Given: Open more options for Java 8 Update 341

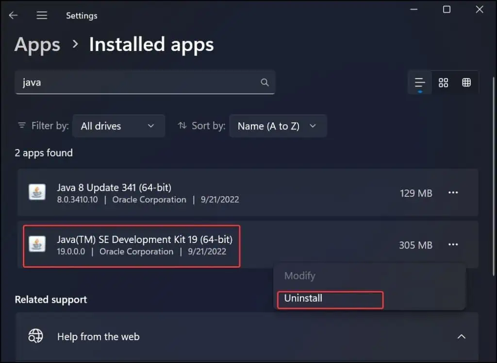Looking at the screenshot, I should point(453,193).
